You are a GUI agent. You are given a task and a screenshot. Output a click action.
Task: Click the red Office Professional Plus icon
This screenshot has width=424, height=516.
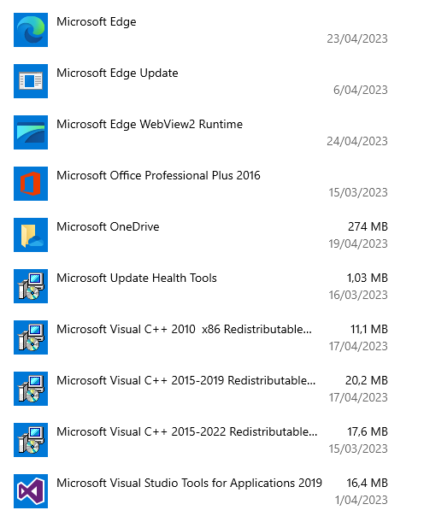pos(31,184)
